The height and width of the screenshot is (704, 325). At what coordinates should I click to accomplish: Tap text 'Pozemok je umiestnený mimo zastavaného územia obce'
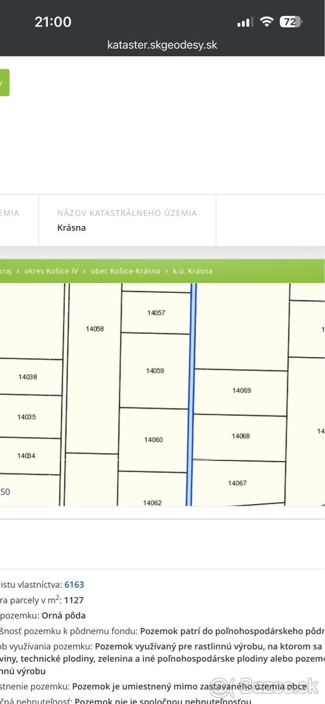[190, 686]
